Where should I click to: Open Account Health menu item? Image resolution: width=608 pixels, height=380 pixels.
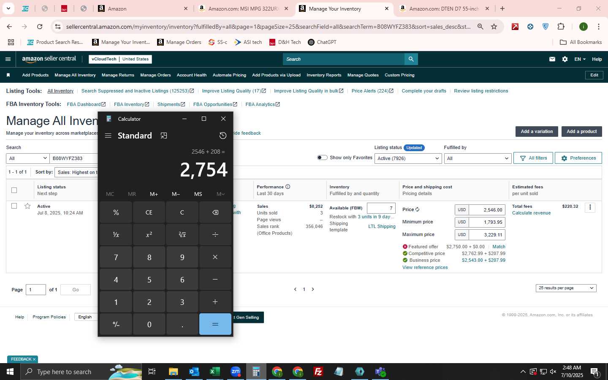coord(192,75)
